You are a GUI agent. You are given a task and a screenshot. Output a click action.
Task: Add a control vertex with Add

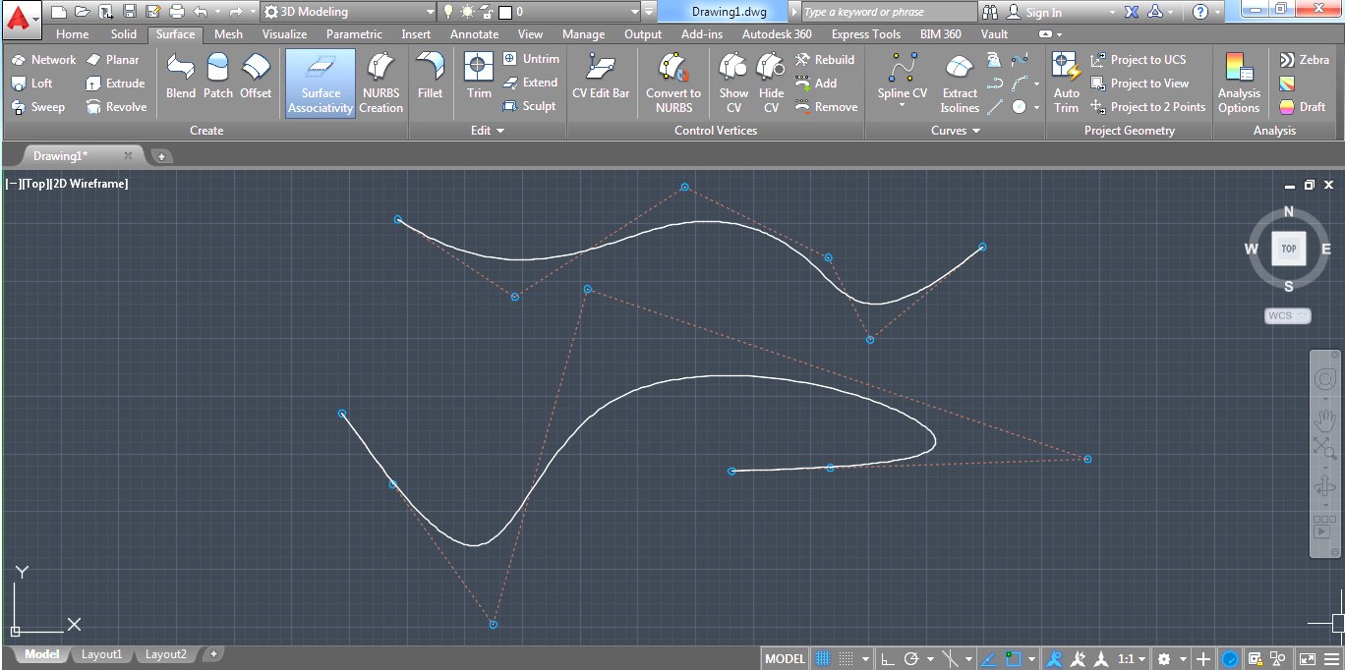pyautogui.click(x=815, y=84)
